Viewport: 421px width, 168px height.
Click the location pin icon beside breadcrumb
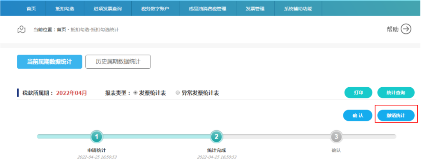pos(21,29)
